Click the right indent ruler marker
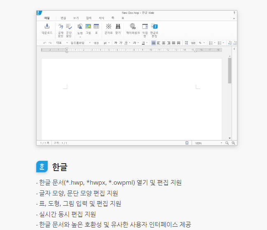This screenshot has height=230, width=267. click(195, 51)
